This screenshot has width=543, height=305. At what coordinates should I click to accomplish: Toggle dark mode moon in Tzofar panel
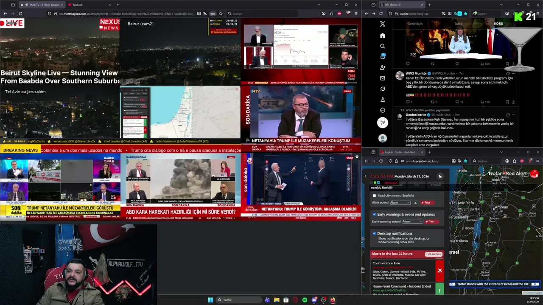tap(440, 176)
